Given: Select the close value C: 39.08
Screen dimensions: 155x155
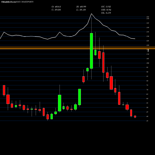Looking at the screenshot, I should [x=56, y=10].
